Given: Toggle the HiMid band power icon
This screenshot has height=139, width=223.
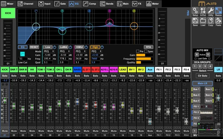Looking at the screenshot, I should 86,47.
